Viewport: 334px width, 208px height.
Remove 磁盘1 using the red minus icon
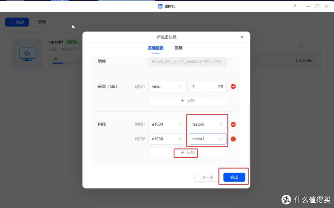(233, 87)
